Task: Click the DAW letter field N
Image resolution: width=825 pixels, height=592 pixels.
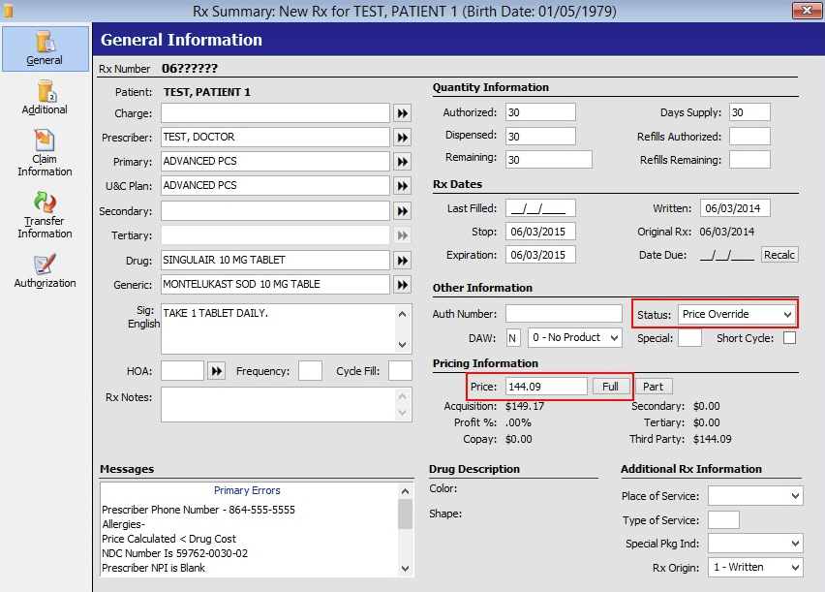Action: [512, 337]
